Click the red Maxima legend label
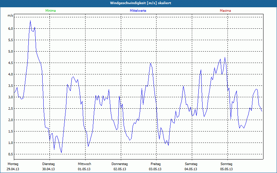The width and height of the screenshot is (277, 173). (225, 11)
